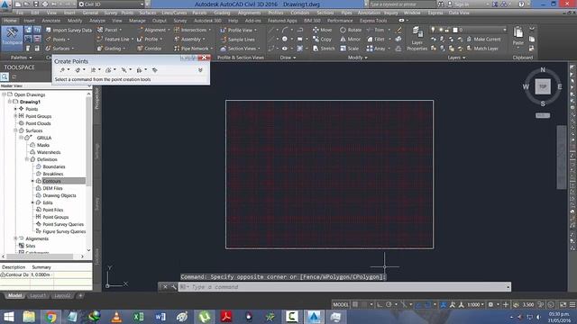Open Word from the taskbar
The height and width of the screenshot is (324, 577).
tap(160, 317)
